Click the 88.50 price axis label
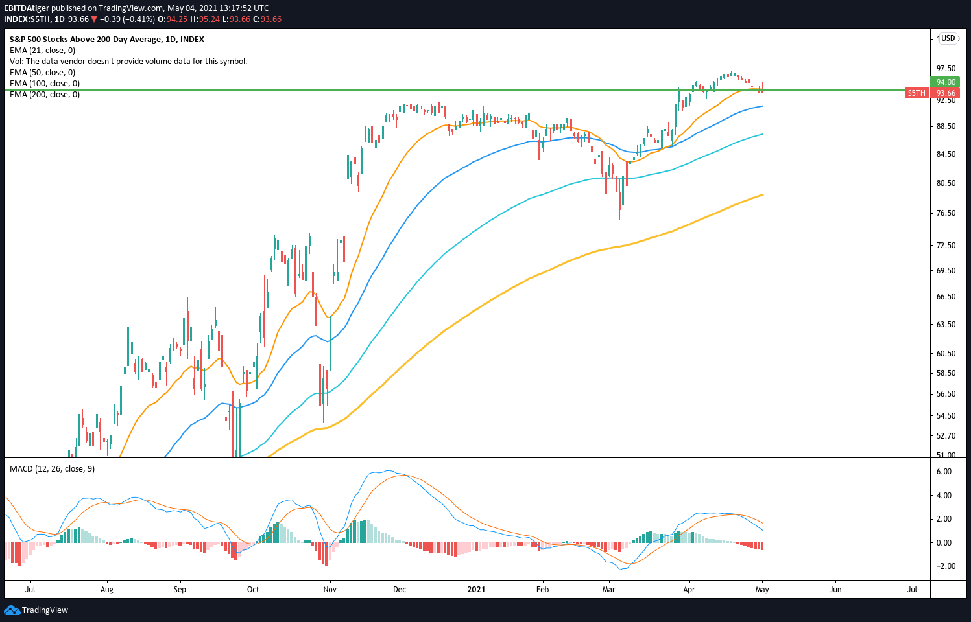This screenshot has width=971, height=622. 946,126
